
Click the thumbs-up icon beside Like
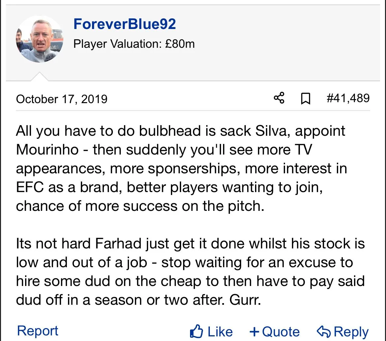click(196, 331)
